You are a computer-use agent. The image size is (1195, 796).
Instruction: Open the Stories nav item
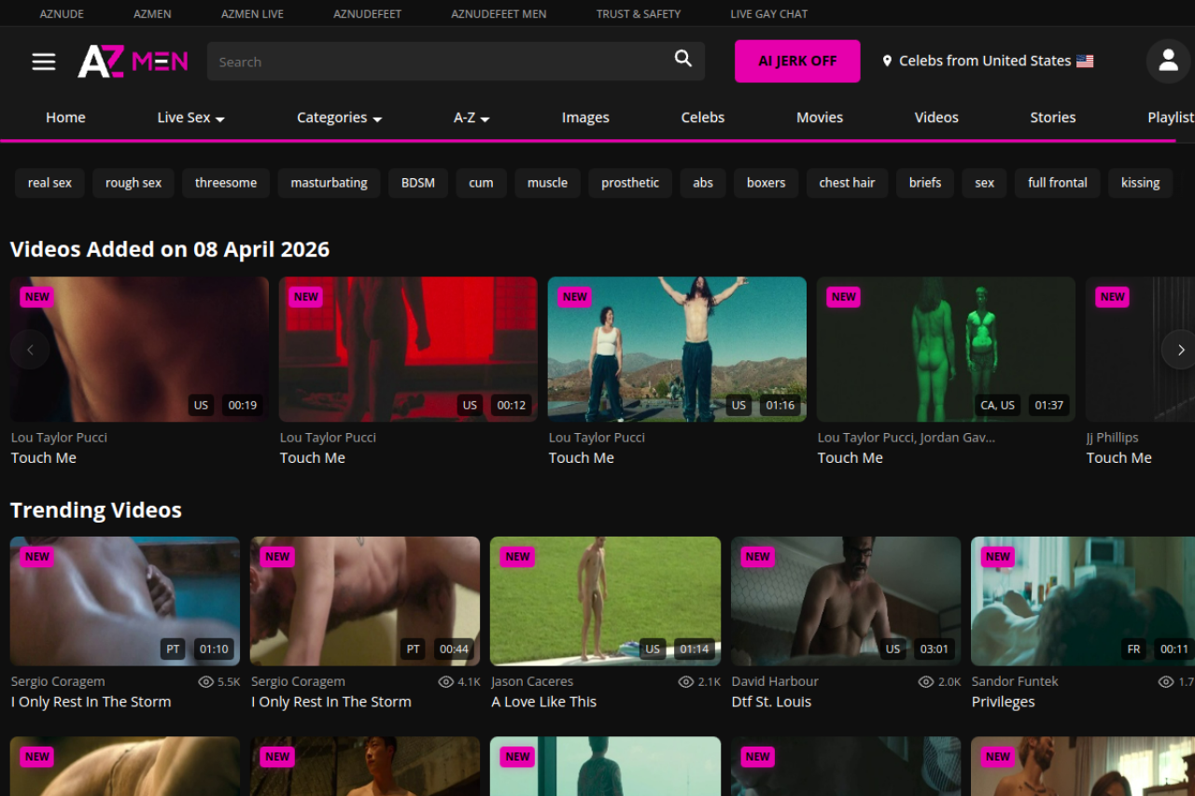click(x=1052, y=118)
